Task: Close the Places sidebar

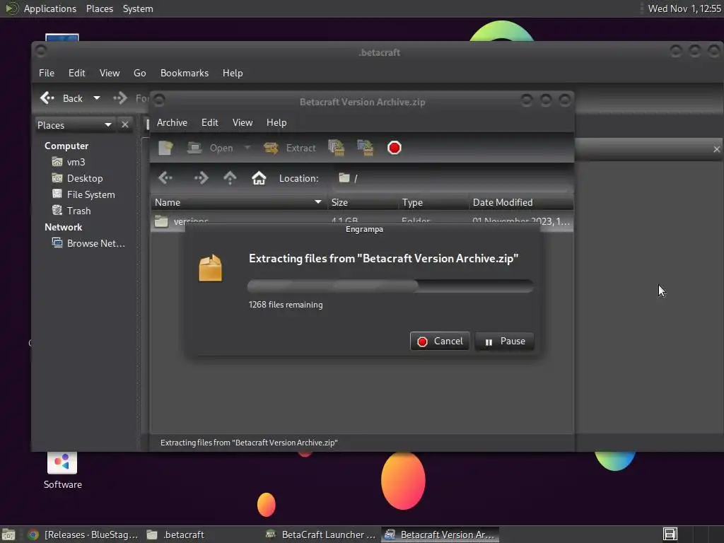Action: click(x=125, y=124)
